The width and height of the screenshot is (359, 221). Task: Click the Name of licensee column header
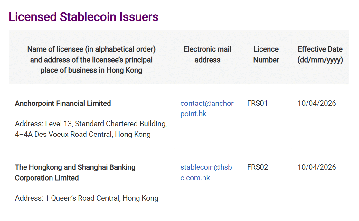91,60
